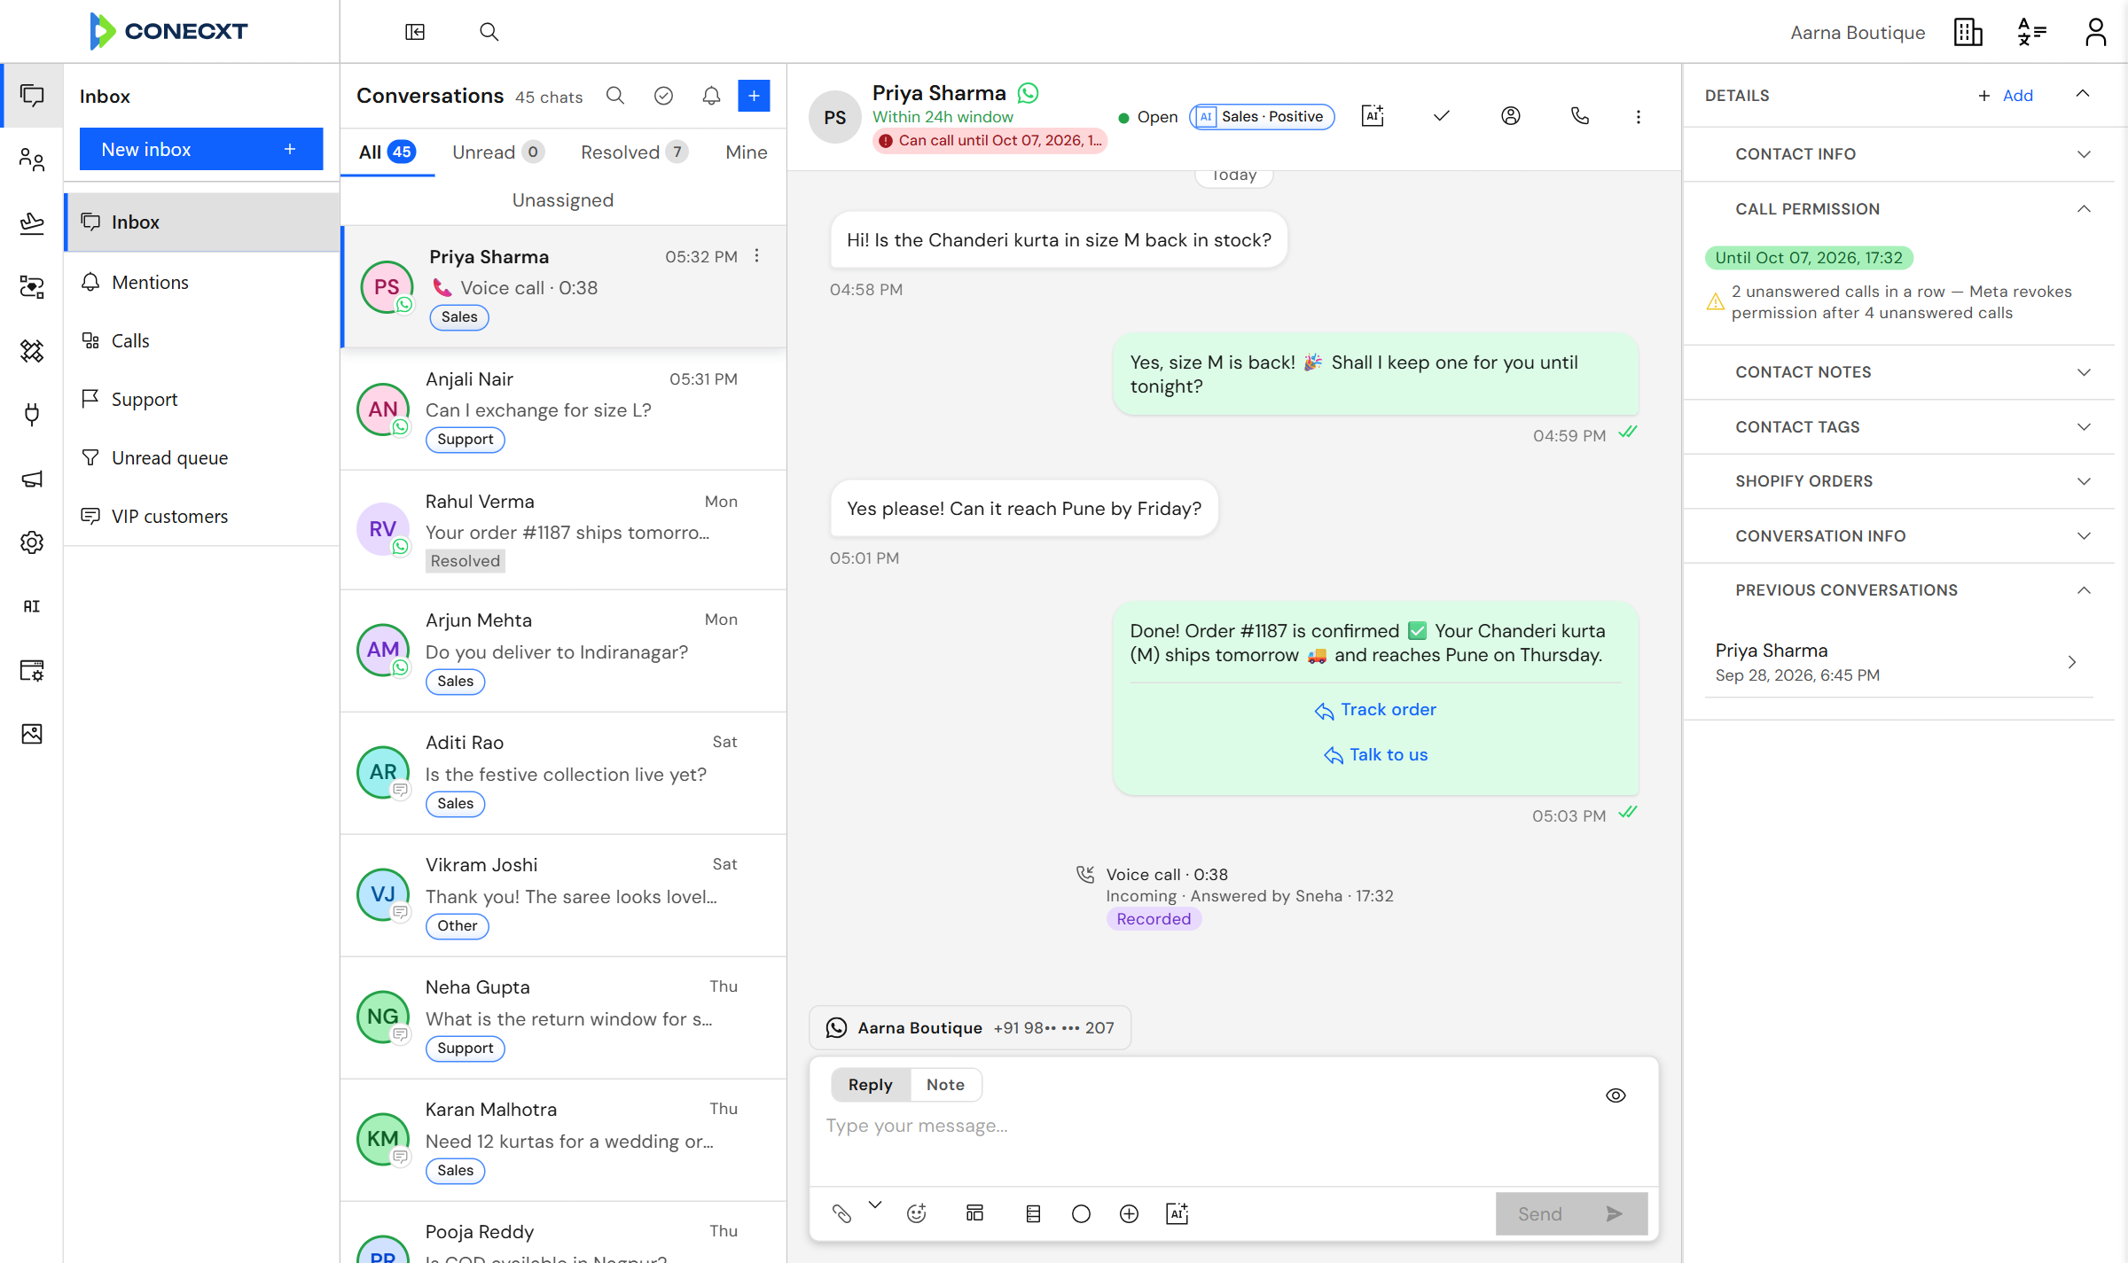The width and height of the screenshot is (2128, 1263).
Task: Open Campaigns megaphone icon in left rail
Action: point(32,479)
